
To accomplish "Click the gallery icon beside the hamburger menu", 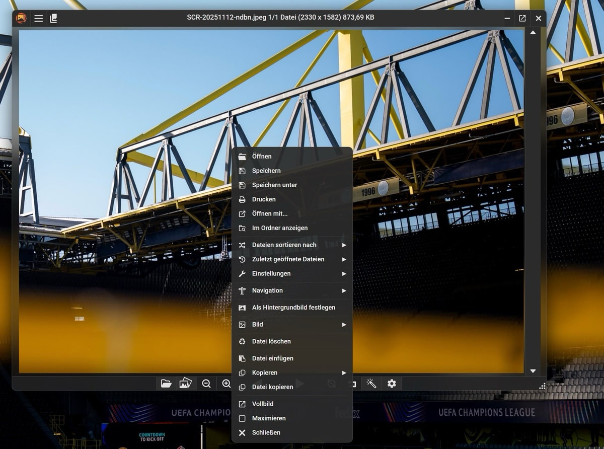I will 53,18.
